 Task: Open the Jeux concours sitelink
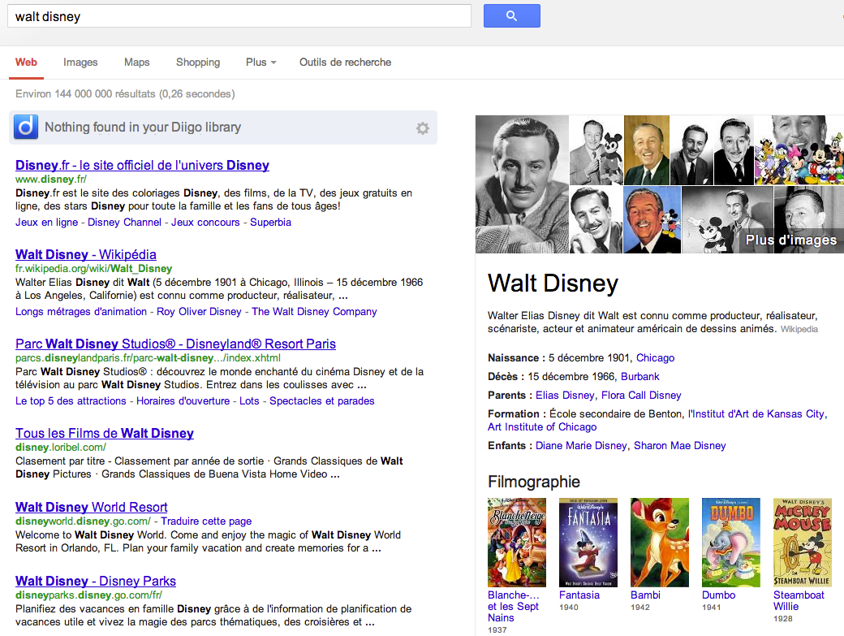click(205, 223)
